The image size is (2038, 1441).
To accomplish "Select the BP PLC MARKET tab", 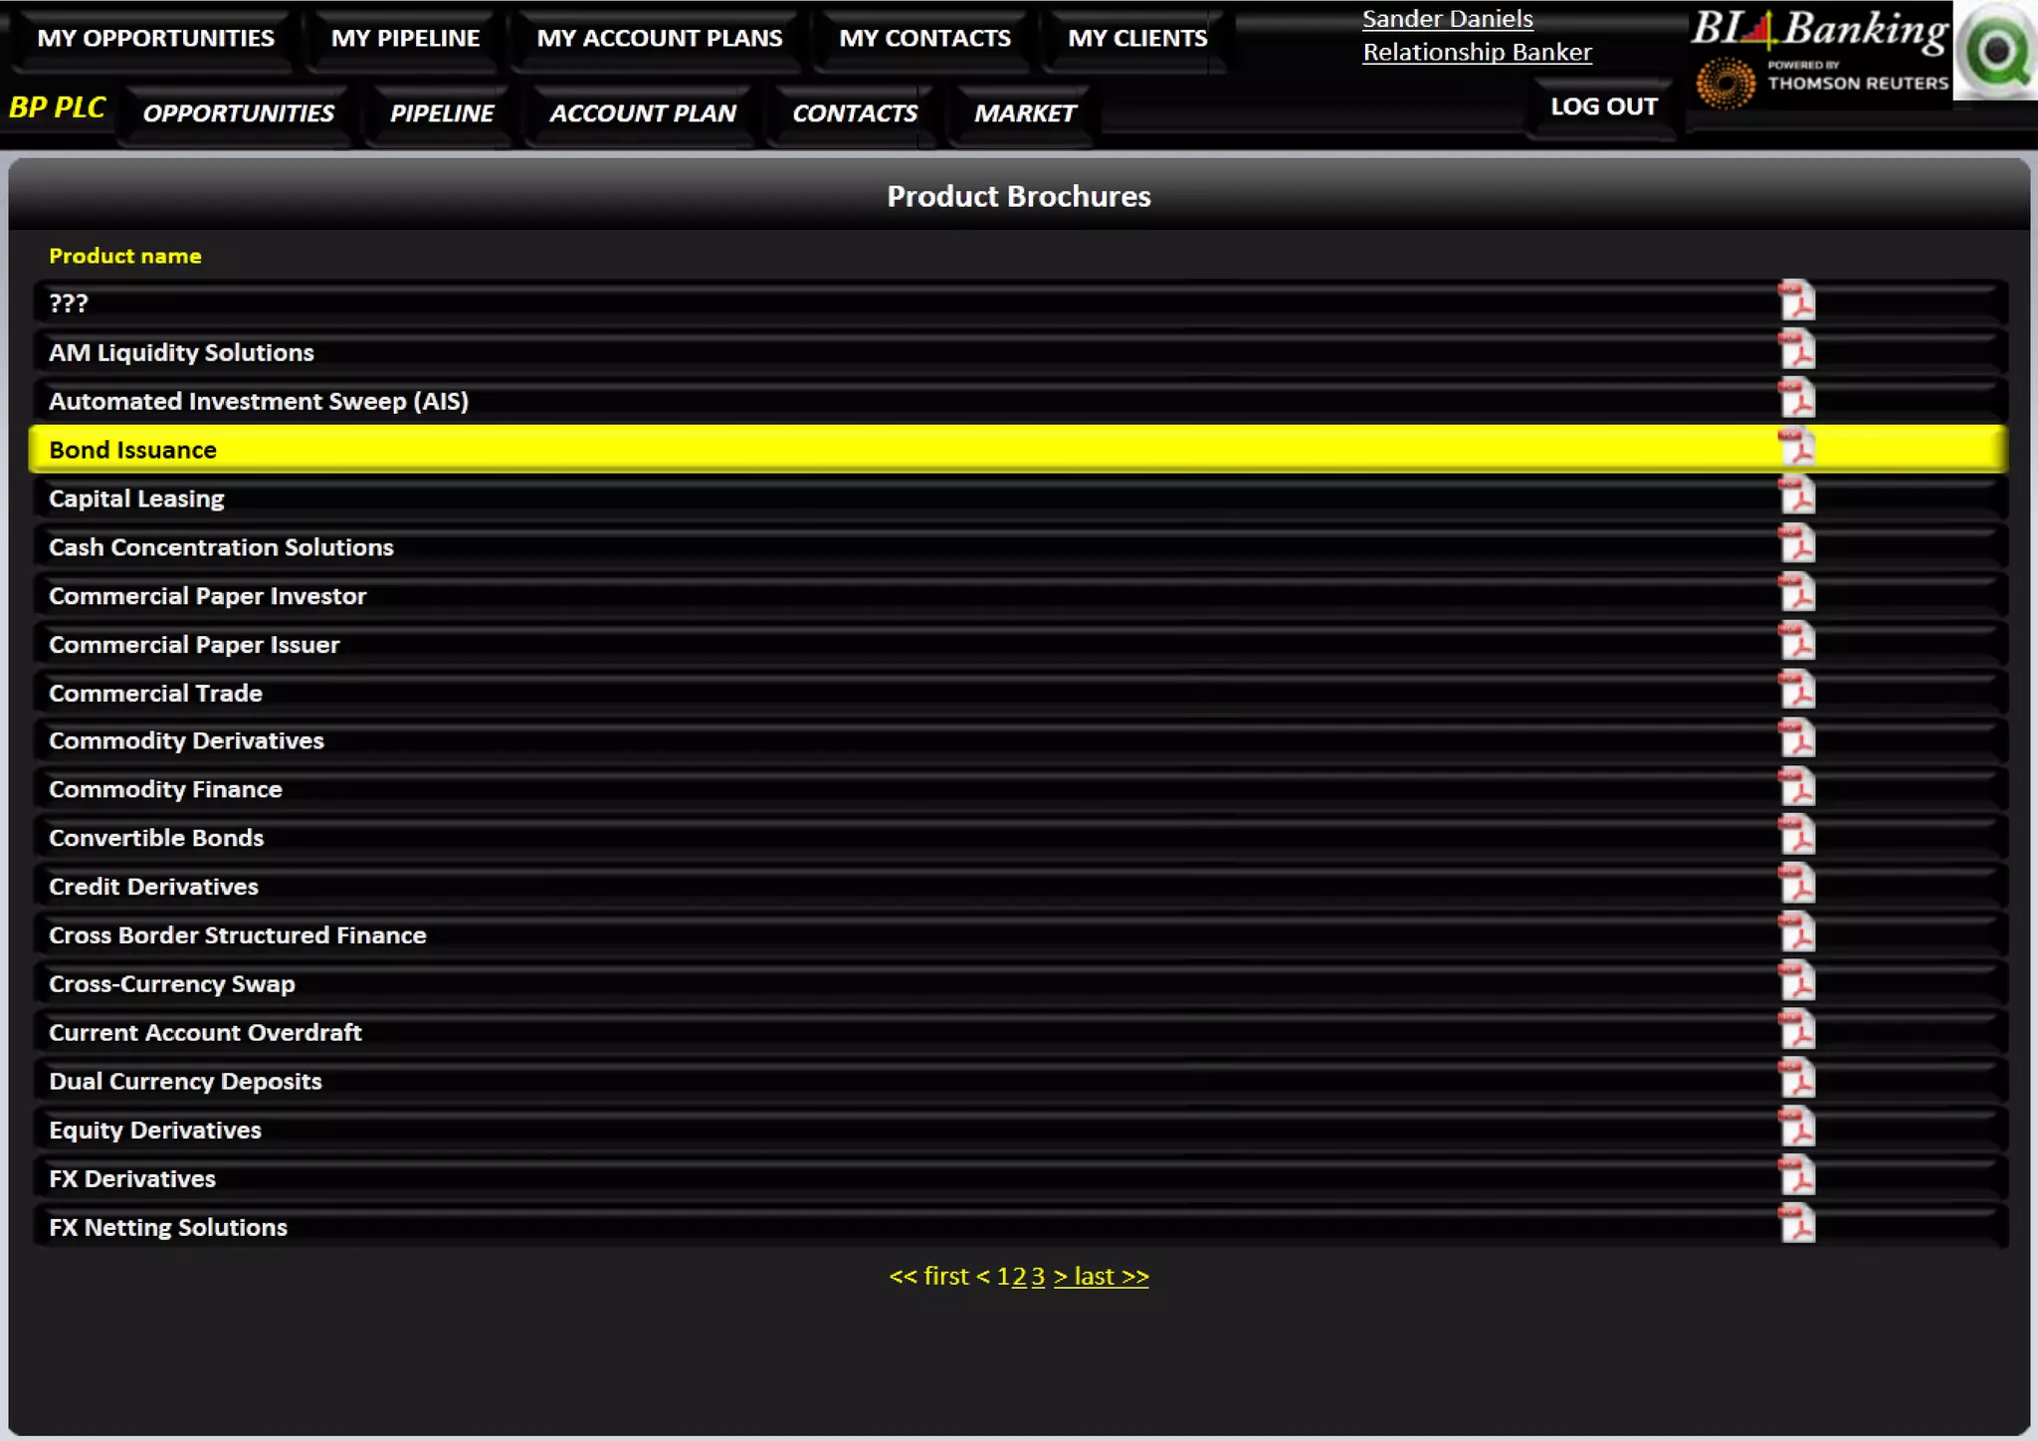I will [x=1024, y=113].
